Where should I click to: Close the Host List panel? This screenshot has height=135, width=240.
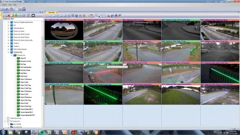tap(42, 12)
